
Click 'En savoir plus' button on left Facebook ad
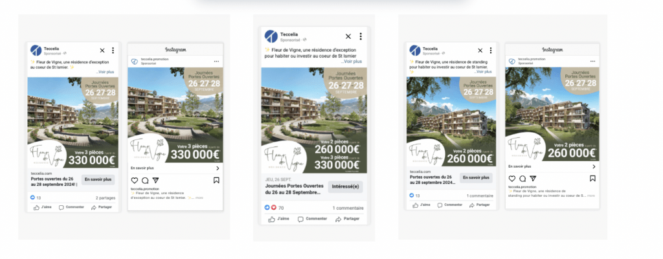click(x=98, y=179)
